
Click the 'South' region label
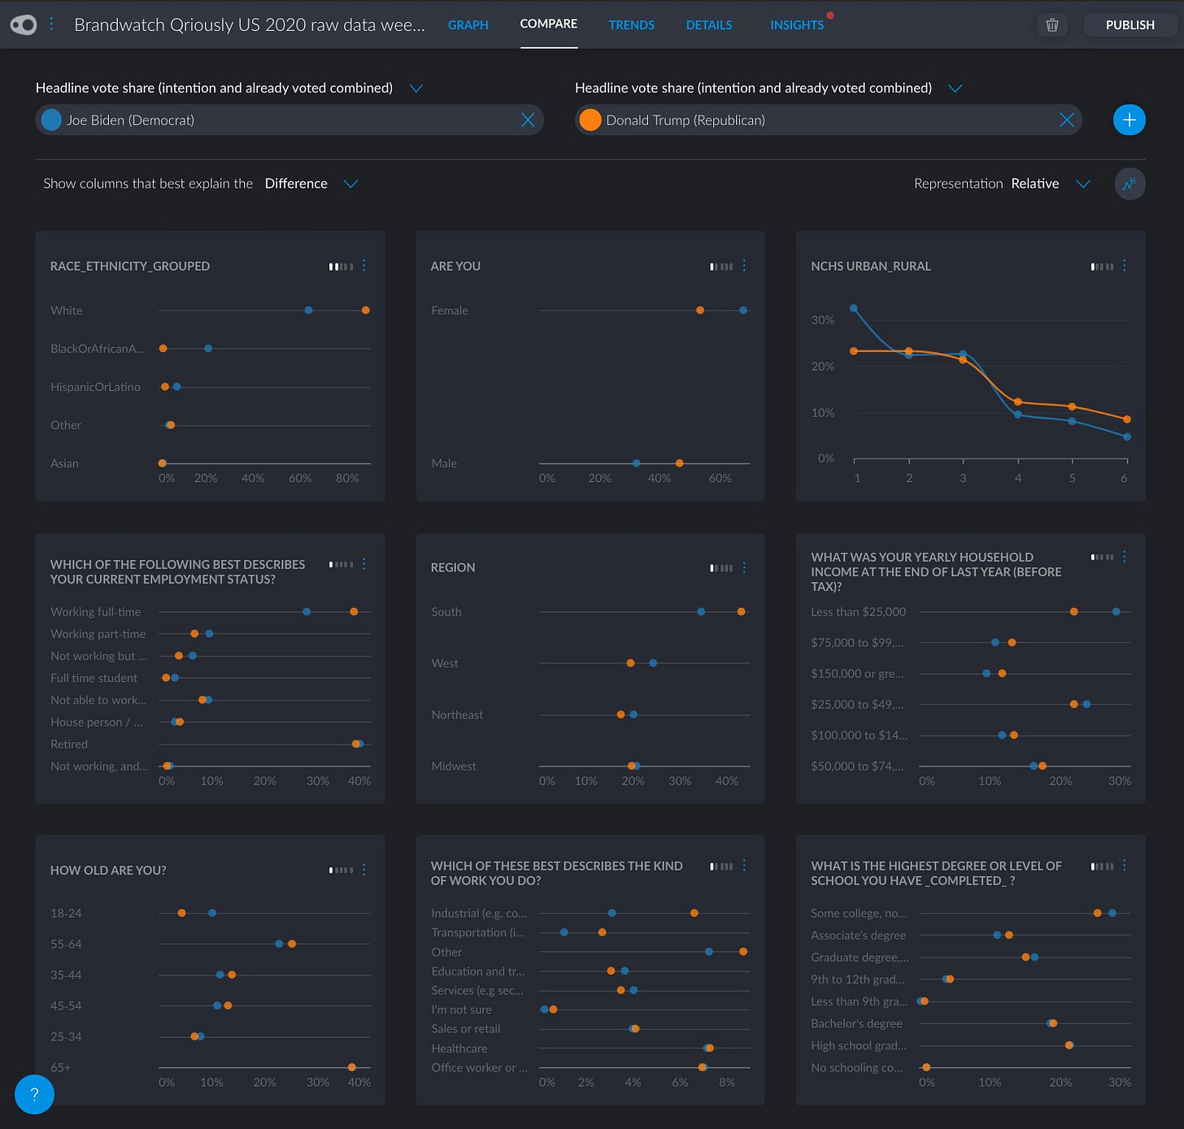446,612
